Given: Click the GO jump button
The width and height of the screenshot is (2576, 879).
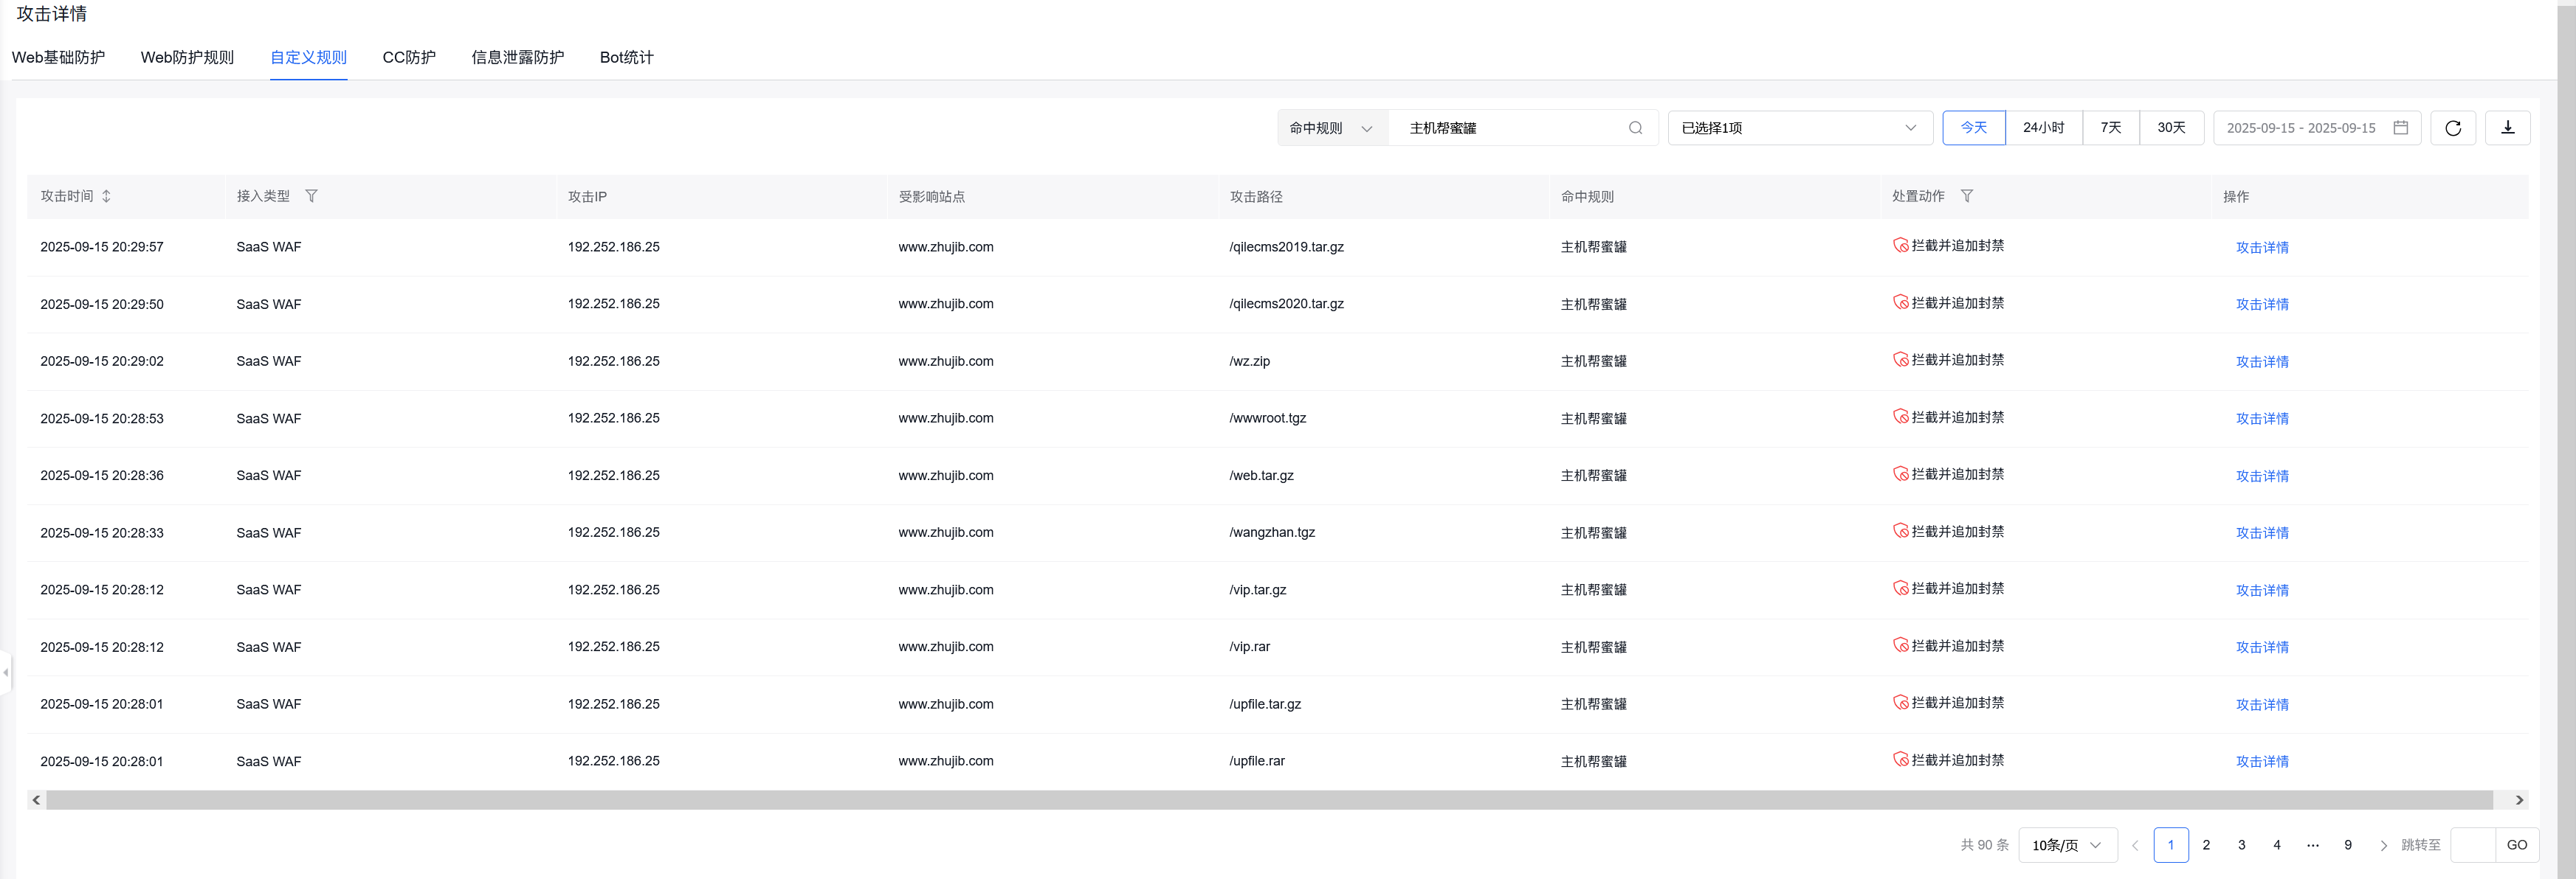Looking at the screenshot, I should click(2516, 845).
